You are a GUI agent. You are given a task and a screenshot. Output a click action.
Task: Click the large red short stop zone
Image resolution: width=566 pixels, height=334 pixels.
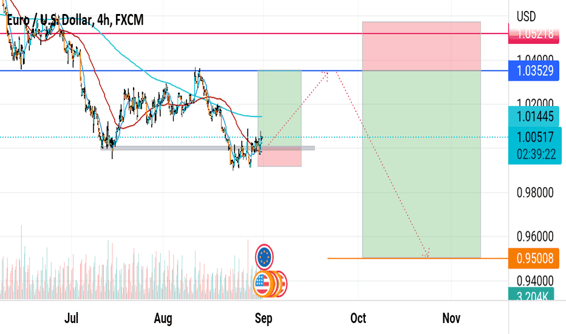click(421, 46)
